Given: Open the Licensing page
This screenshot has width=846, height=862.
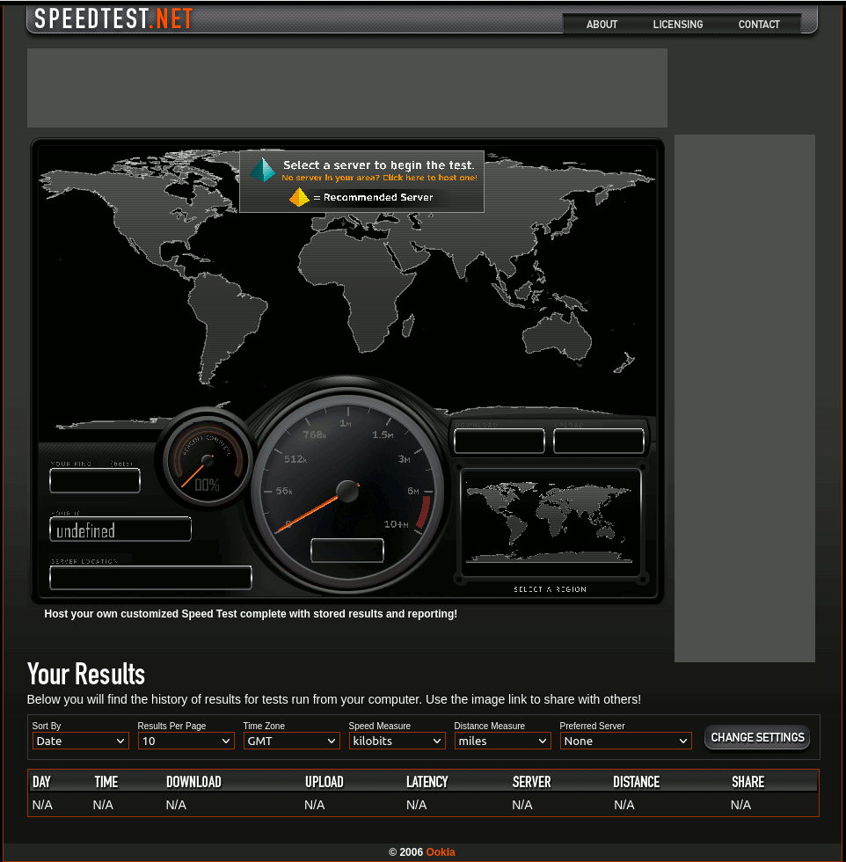Looking at the screenshot, I should tap(678, 25).
